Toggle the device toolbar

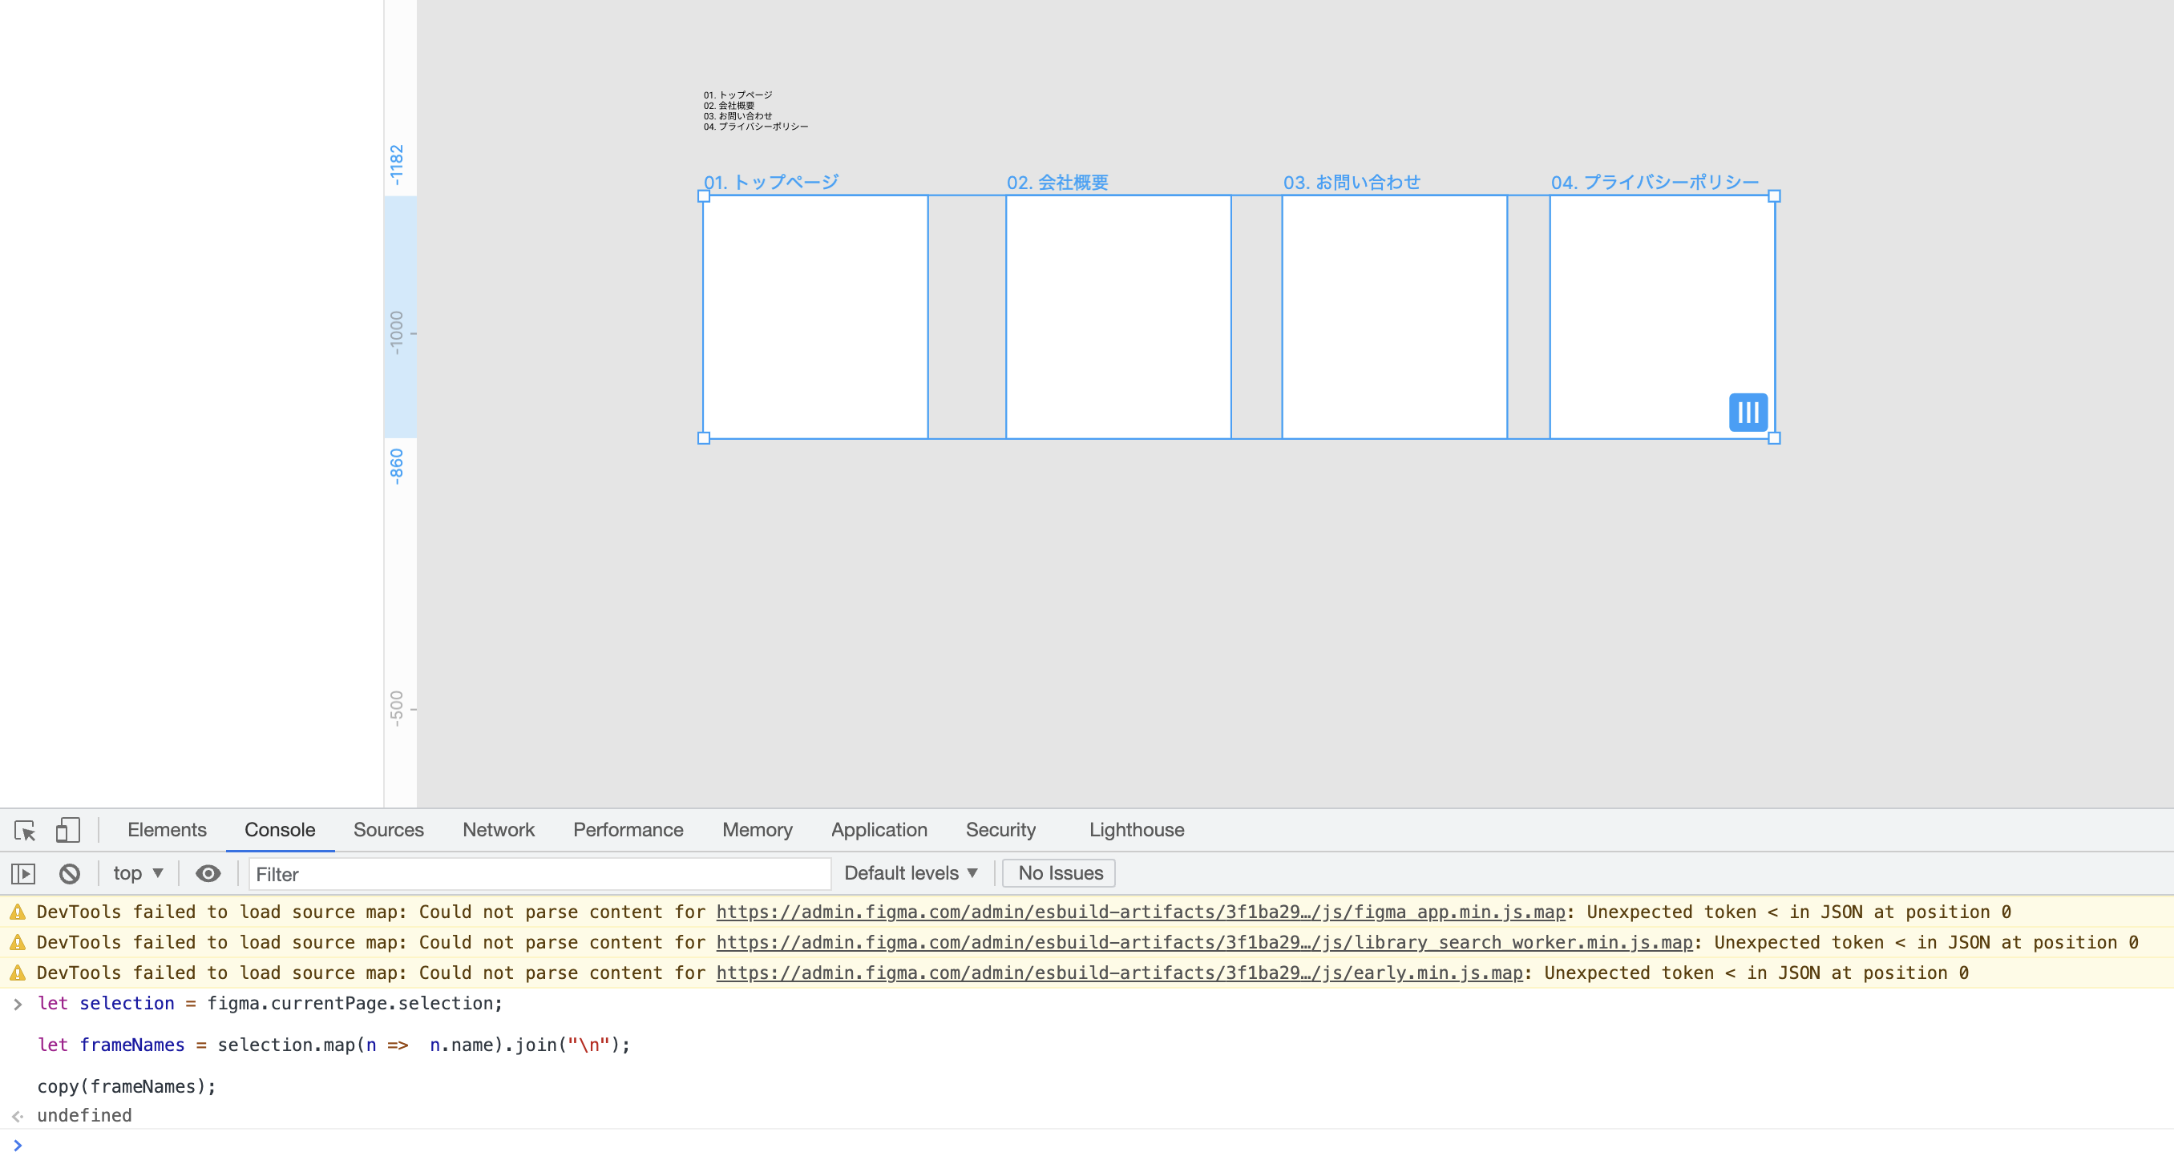pos(67,831)
